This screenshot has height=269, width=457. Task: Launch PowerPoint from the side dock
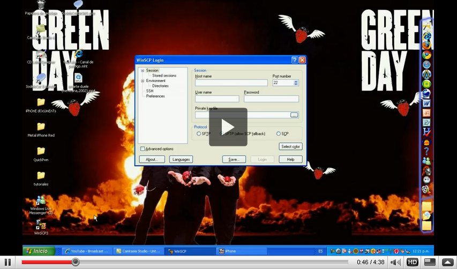426,113
